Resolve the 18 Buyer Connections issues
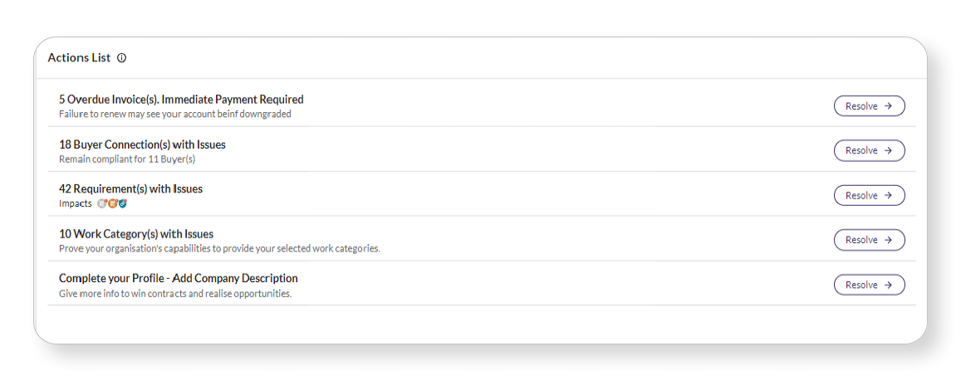The height and width of the screenshot is (376, 966). click(869, 150)
